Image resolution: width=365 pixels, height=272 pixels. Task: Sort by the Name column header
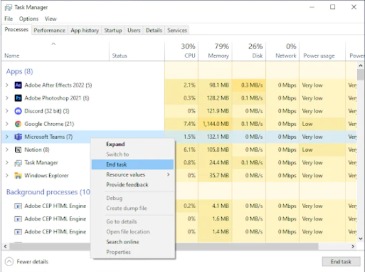pyautogui.click(x=55, y=52)
